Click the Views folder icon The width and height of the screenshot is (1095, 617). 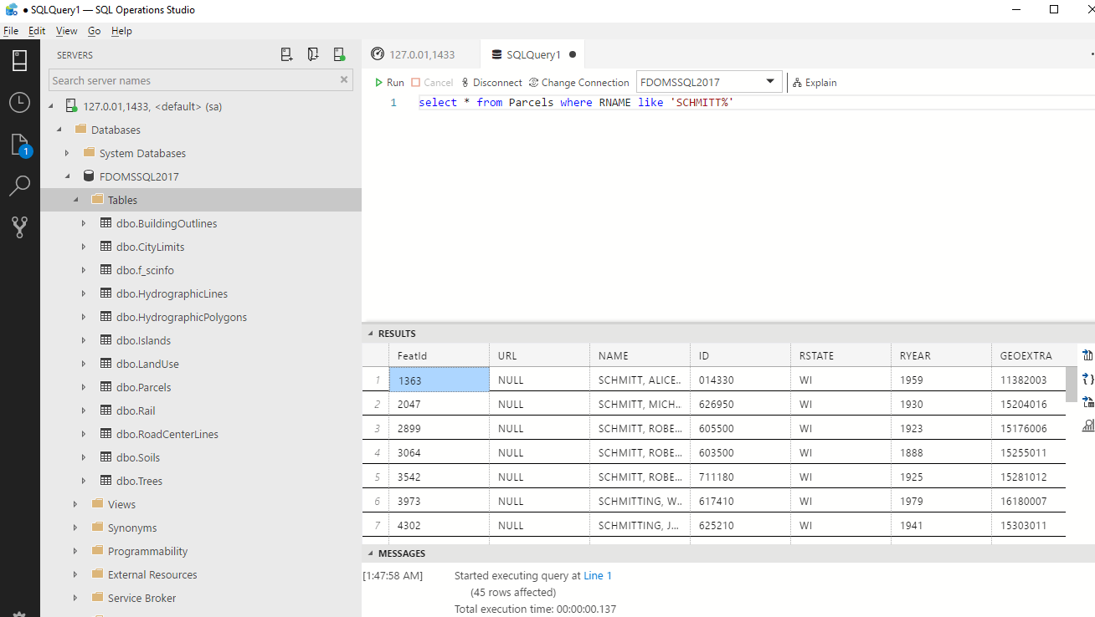(98, 504)
